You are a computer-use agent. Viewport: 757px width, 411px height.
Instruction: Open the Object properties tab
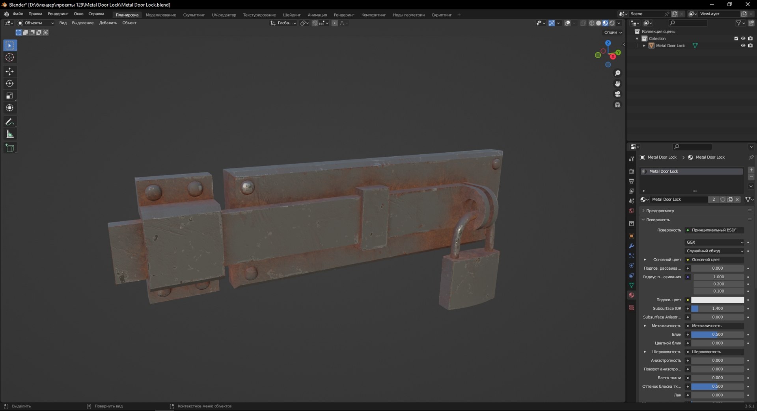click(631, 236)
